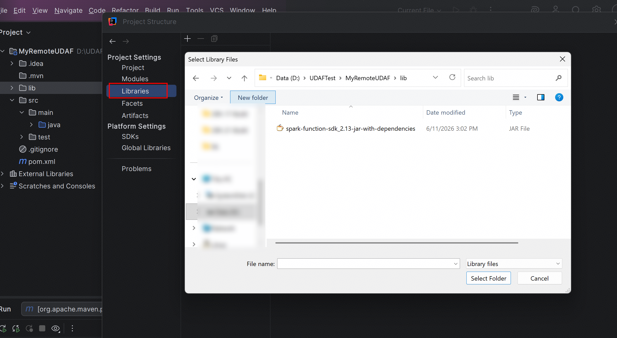Toggle the preview pane icon

[541, 97]
